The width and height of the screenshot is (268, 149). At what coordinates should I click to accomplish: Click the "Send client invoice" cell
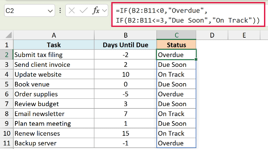coord(54,65)
